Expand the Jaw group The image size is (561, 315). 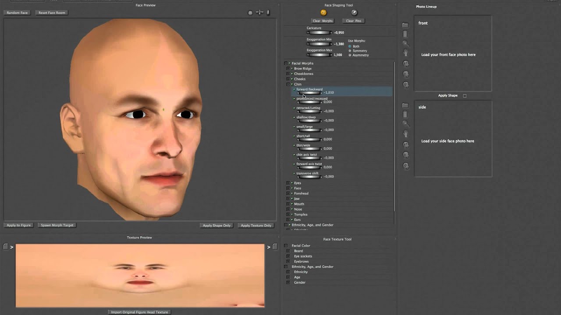click(x=288, y=199)
